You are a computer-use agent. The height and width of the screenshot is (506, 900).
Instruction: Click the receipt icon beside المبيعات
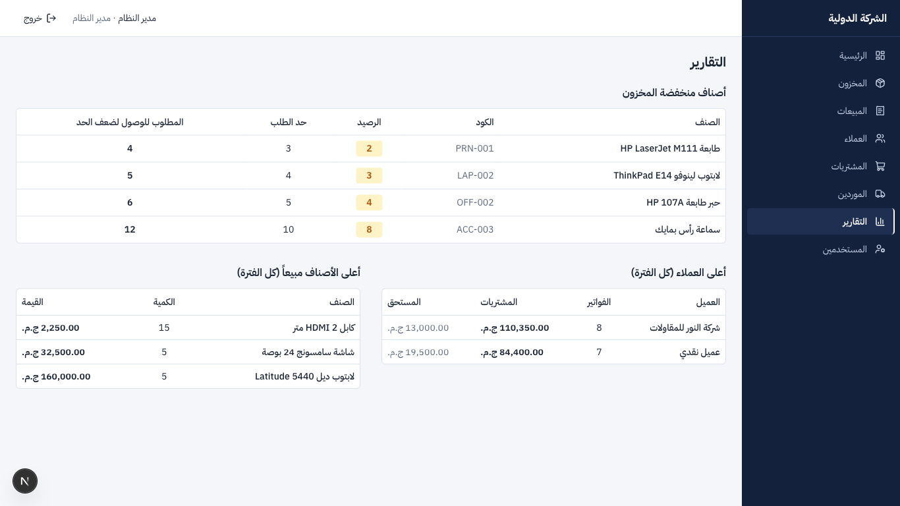(x=880, y=111)
